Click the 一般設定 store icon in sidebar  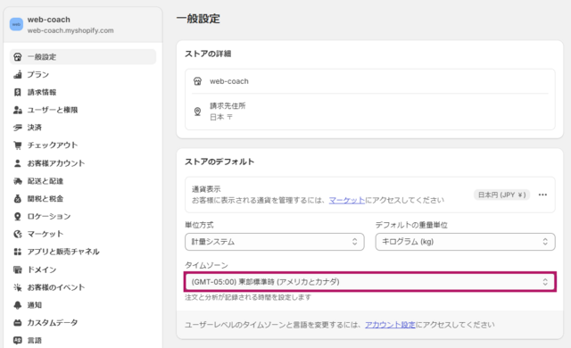[x=18, y=57]
